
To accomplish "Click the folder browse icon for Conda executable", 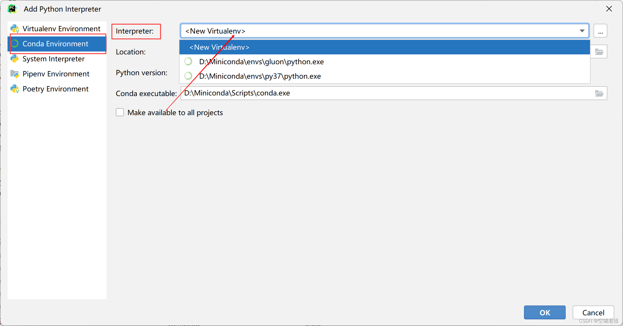I will tap(600, 93).
